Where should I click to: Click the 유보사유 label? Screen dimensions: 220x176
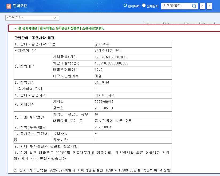[x=60, y=134]
